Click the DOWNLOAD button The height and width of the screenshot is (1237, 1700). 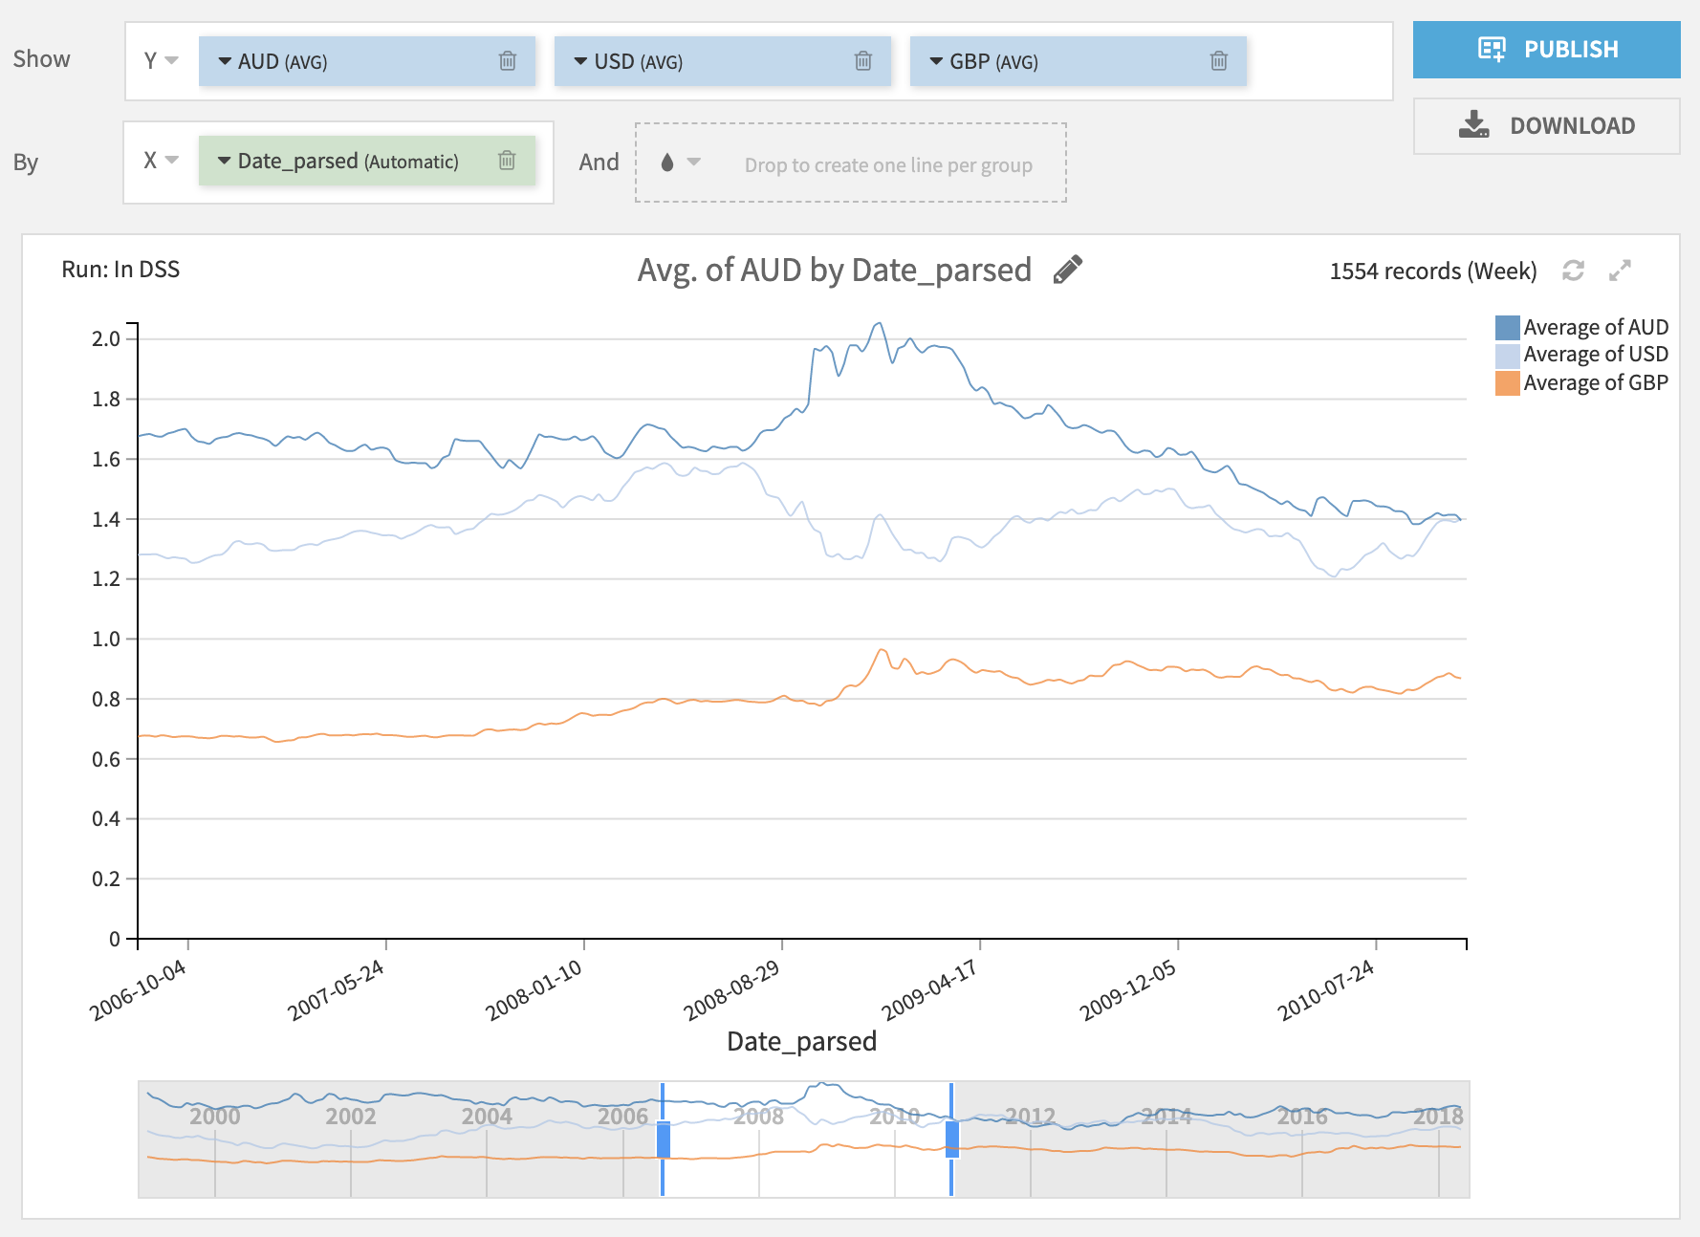click(1546, 126)
